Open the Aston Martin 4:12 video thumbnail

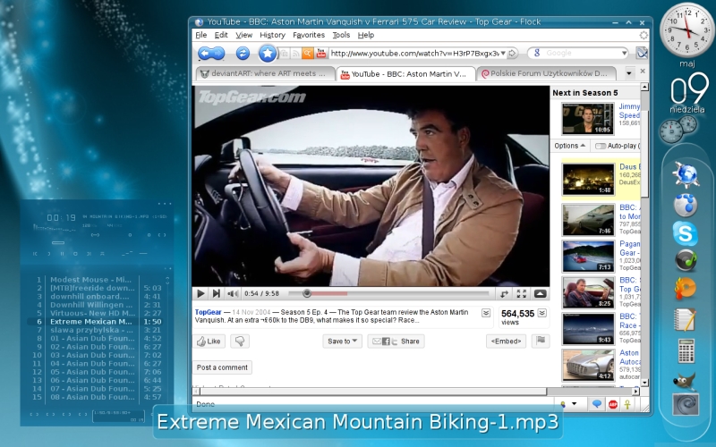588,366
